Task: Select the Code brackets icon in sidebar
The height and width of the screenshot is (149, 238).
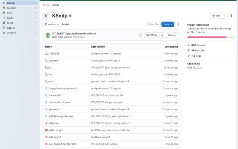Action: coord(4,18)
